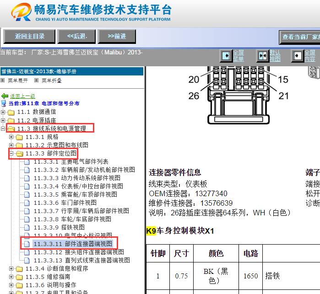This screenshot has width=320, height=294.
Task: Open 11.3.3.3 动力传动系统部件视图
Action: coord(77,178)
